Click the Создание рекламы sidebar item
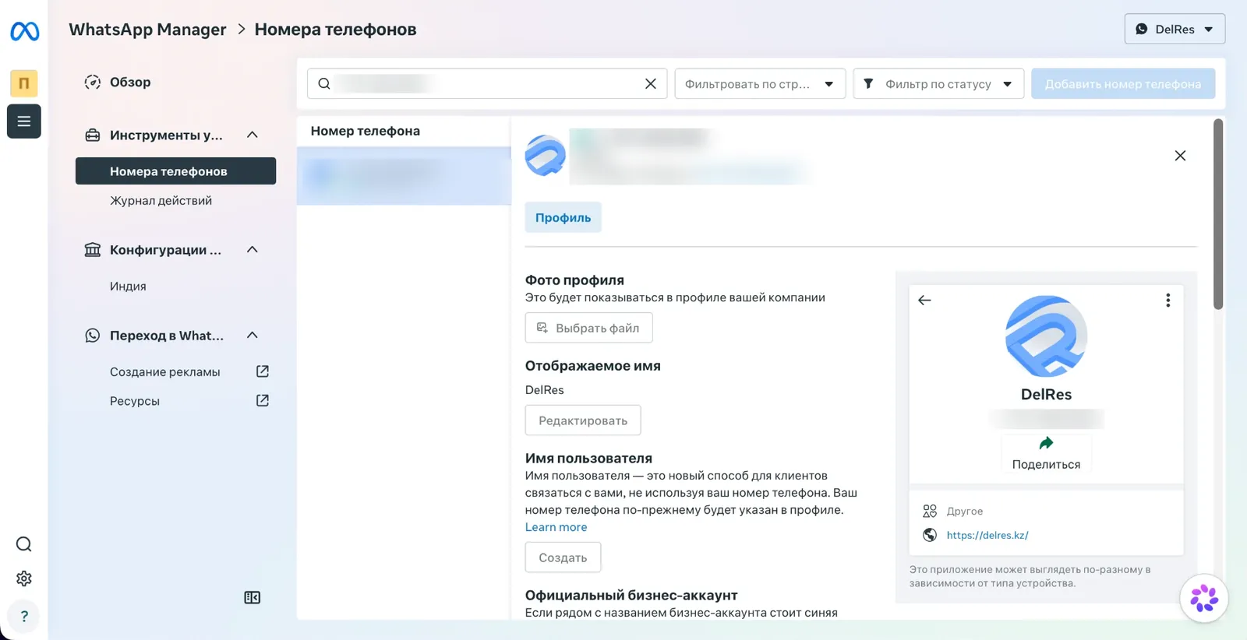Screen dimensions: 1247x640 click(164, 371)
